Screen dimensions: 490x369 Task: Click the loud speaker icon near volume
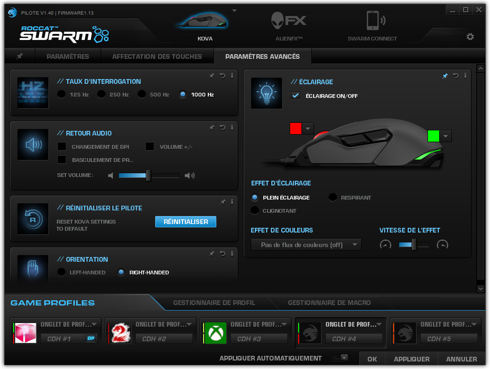click(190, 176)
